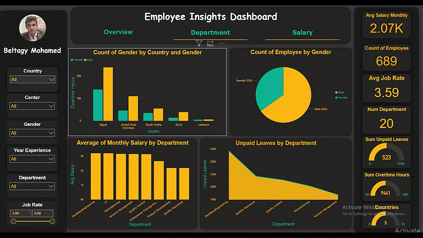Screen dimensions: 423x238
Task: Click the filter funnel icon above chart
Action: 199,43
